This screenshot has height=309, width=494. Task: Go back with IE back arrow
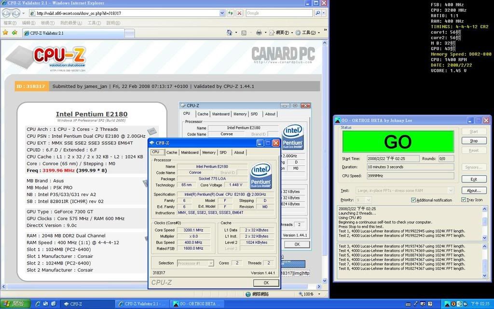click(x=6, y=13)
